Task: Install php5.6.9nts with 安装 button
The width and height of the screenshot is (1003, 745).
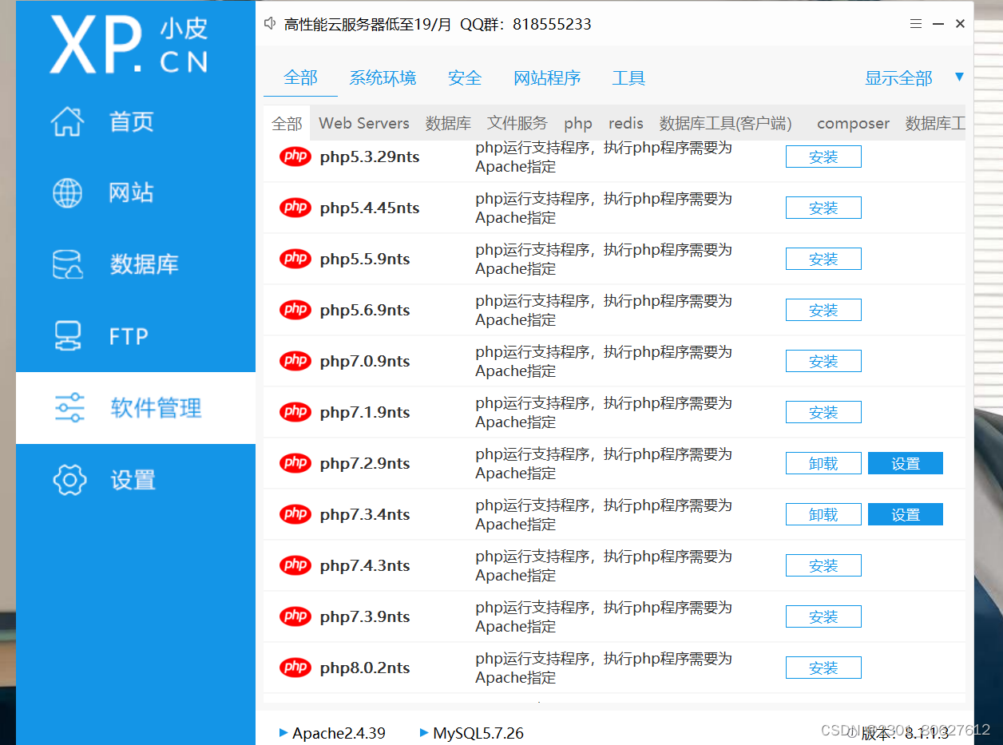Action: [823, 310]
